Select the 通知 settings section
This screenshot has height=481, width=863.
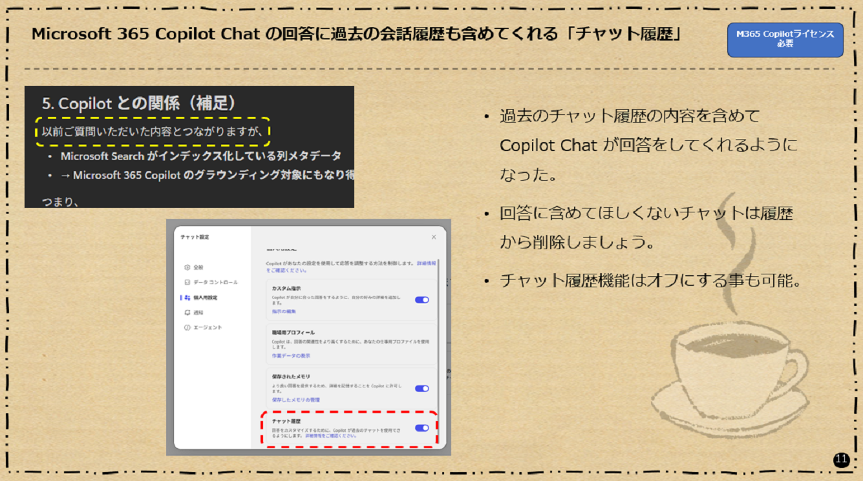(x=198, y=312)
